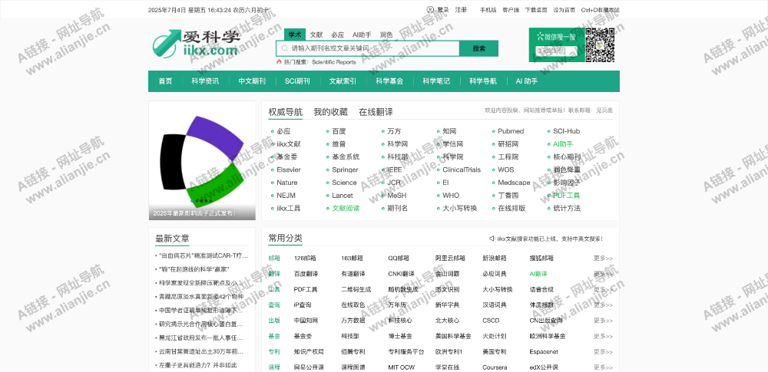Open the Pubmed link
This screenshot has height=372, width=768.
(x=511, y=131)
